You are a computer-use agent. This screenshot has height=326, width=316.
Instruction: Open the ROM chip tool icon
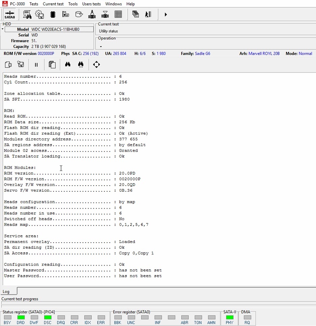tap(53, 15)
